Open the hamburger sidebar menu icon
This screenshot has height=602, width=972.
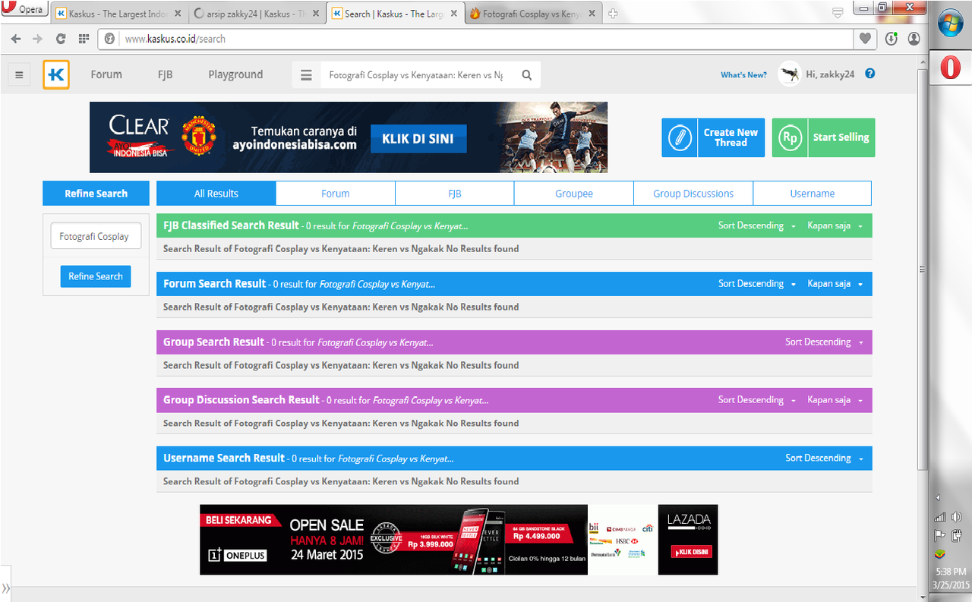coord(19,74)
